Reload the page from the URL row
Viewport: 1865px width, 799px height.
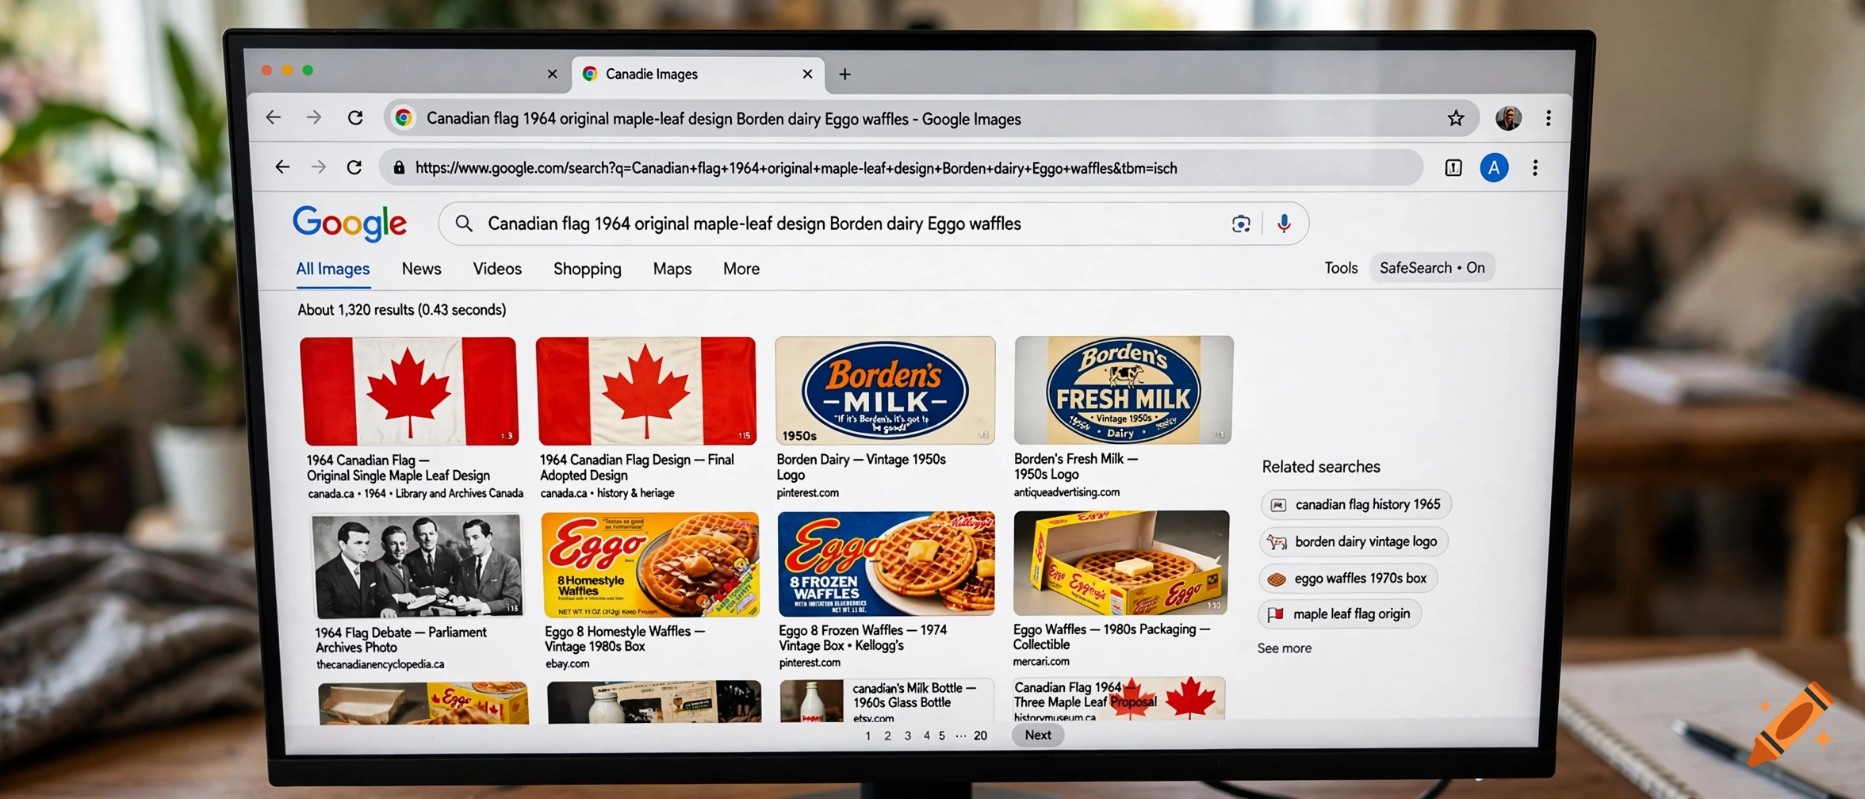click(x=354, y=167)
